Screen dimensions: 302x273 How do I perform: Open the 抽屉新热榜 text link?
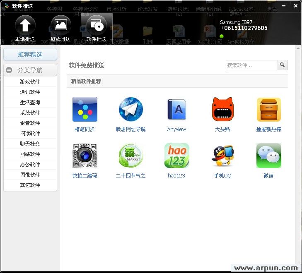(268, 129)
